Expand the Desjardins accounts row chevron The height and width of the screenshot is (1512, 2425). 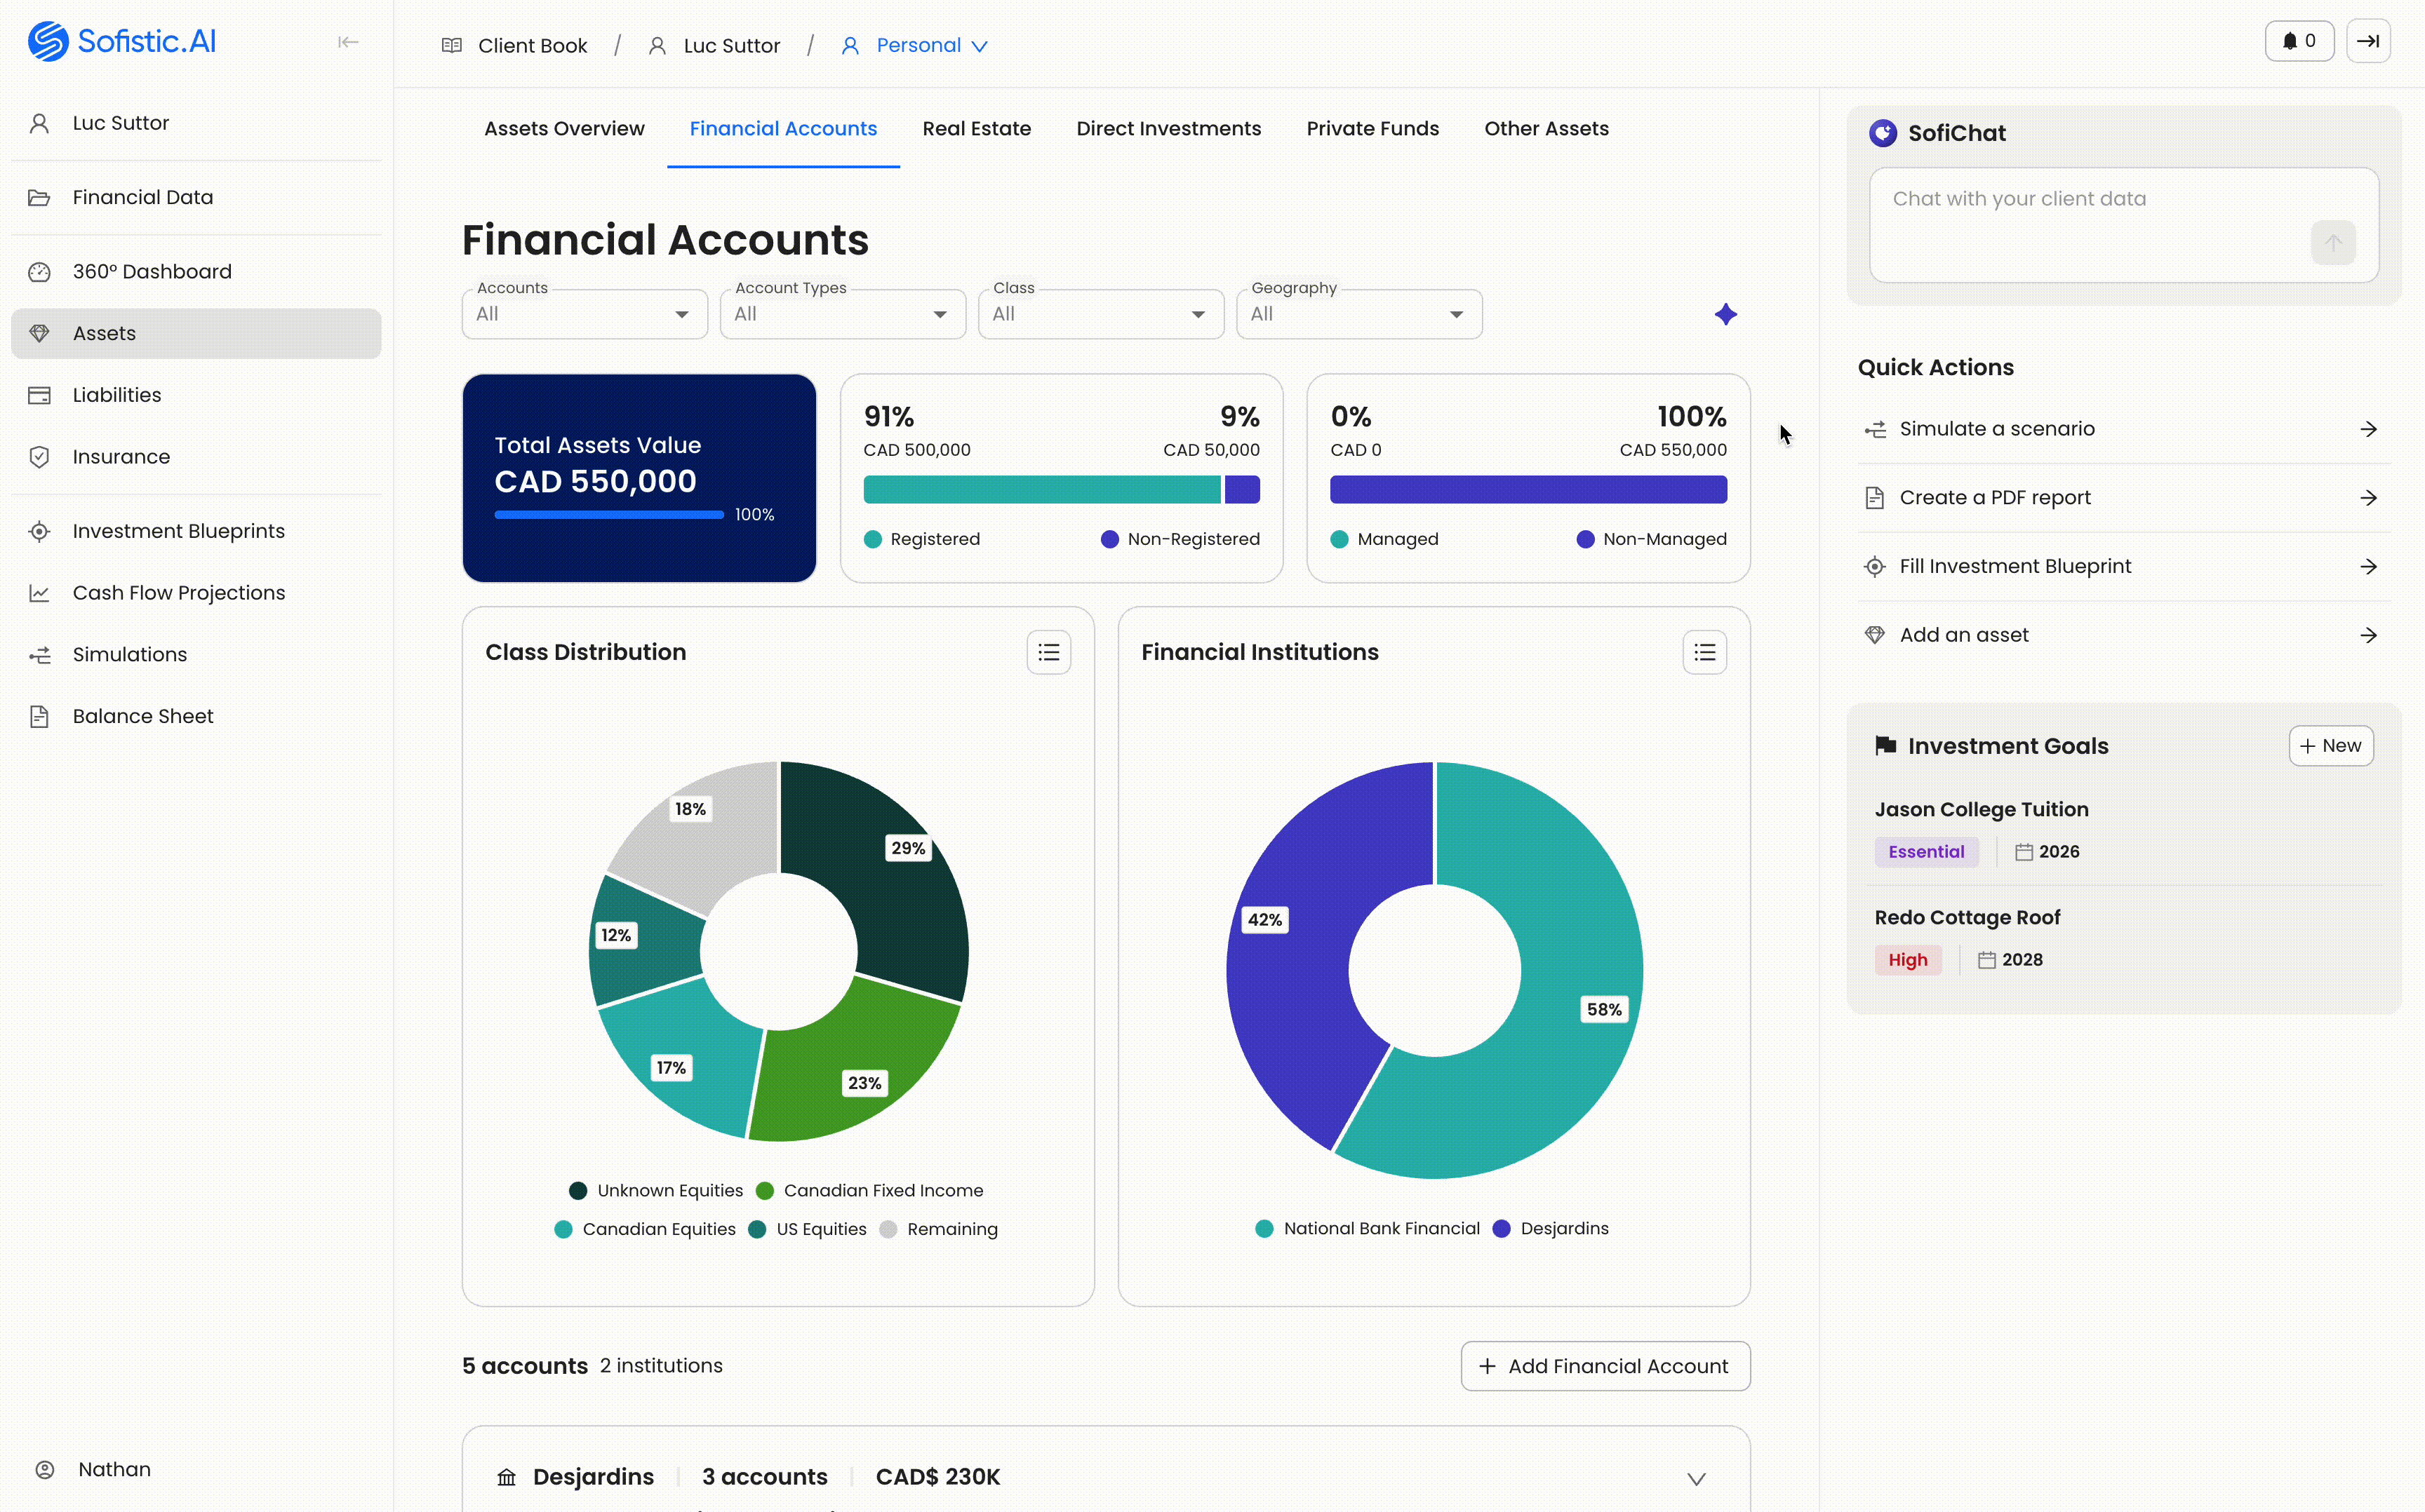(1696, 1478)
